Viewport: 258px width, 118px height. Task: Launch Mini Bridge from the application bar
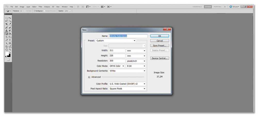click(83, 7)
